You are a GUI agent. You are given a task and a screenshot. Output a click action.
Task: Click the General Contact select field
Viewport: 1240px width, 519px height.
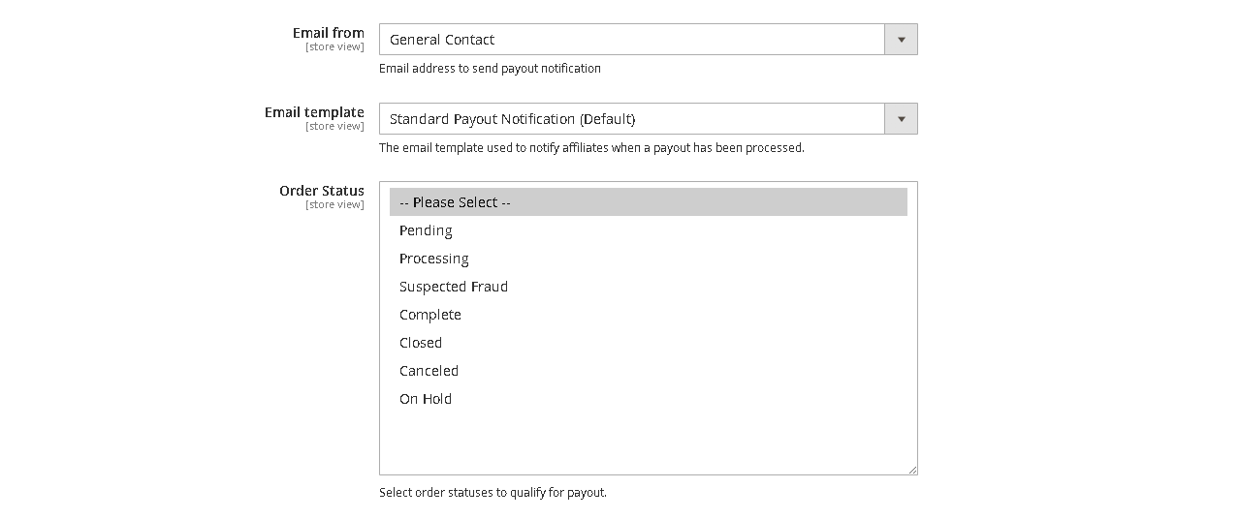(631, 40)
